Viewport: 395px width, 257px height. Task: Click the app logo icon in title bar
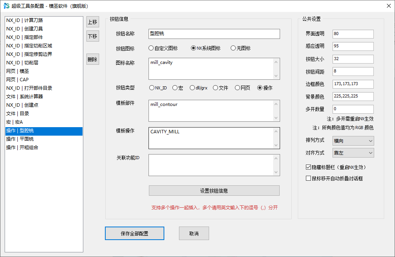coord(6,6)
